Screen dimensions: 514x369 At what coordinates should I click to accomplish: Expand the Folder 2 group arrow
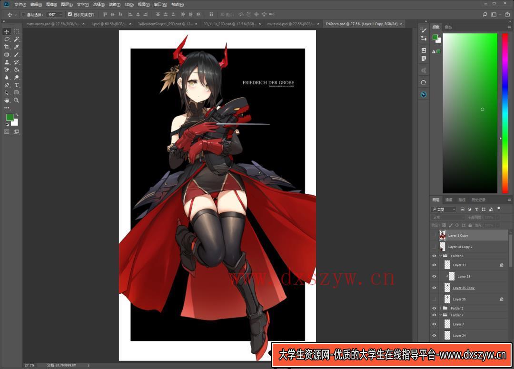441,309
